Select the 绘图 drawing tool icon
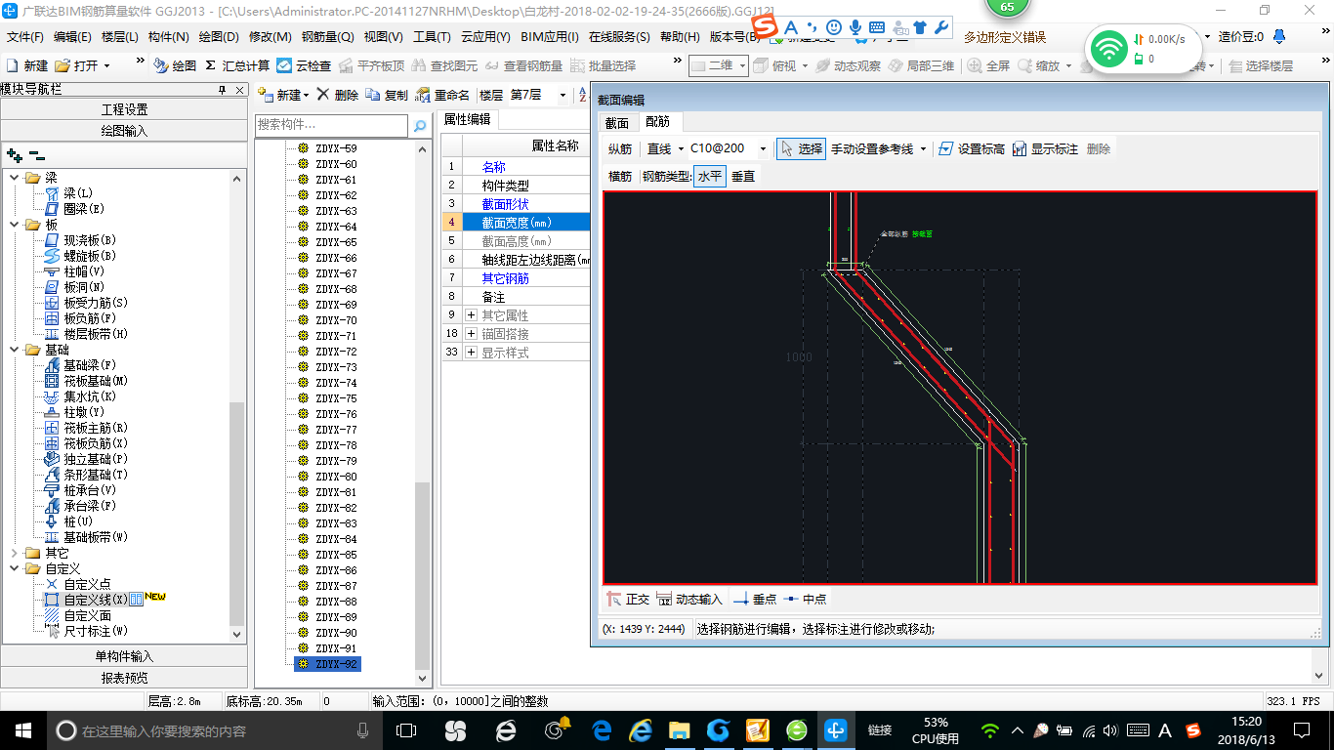This screenshot has width=1334, height=750. point(160,65)
